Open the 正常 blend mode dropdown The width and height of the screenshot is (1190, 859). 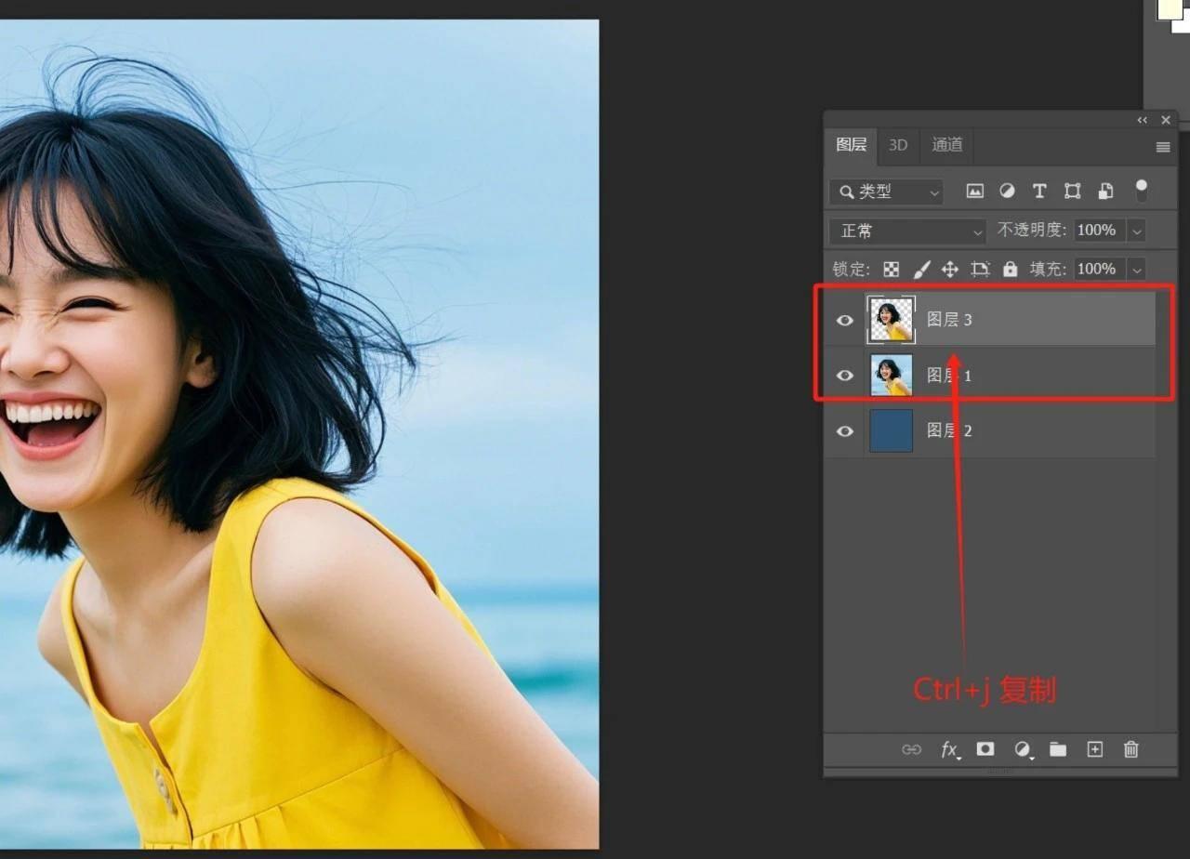click(908, 231)
